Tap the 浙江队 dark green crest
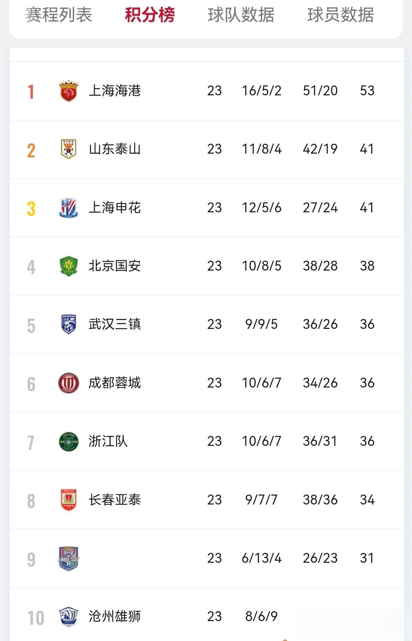Screen dimensions: 412x641 click(69, 441)
